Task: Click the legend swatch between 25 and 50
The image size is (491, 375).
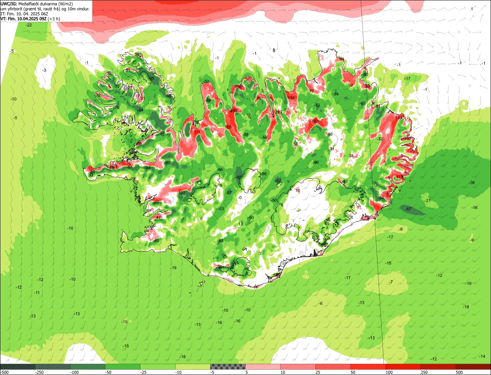Action: coord(333,367)
